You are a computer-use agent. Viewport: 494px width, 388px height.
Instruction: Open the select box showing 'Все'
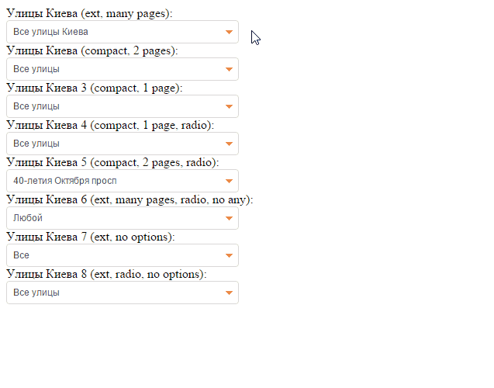pyautogui.click(x=116, y=255)
